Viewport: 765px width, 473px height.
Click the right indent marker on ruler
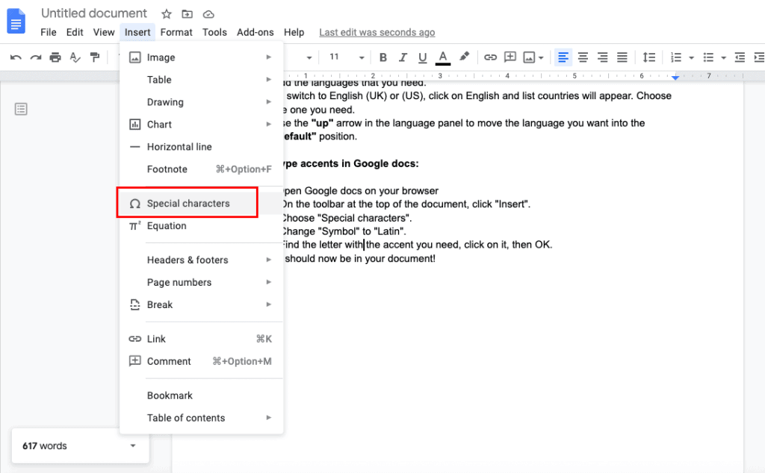pos(675,78)
